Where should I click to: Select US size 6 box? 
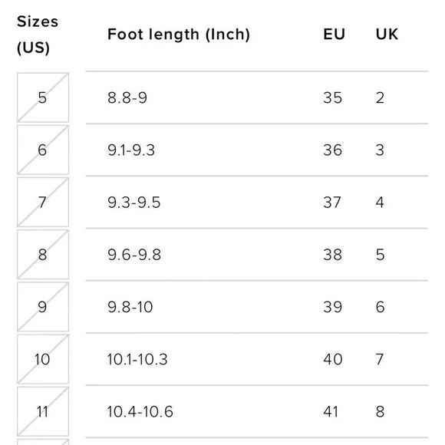[43, 150]
